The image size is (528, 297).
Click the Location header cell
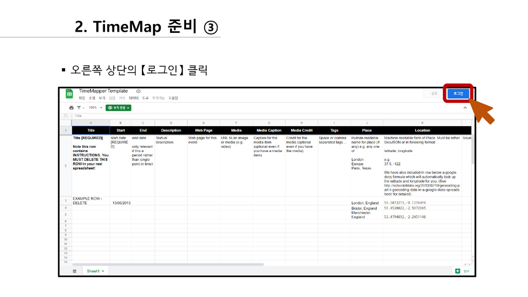[x=422, y=130]
